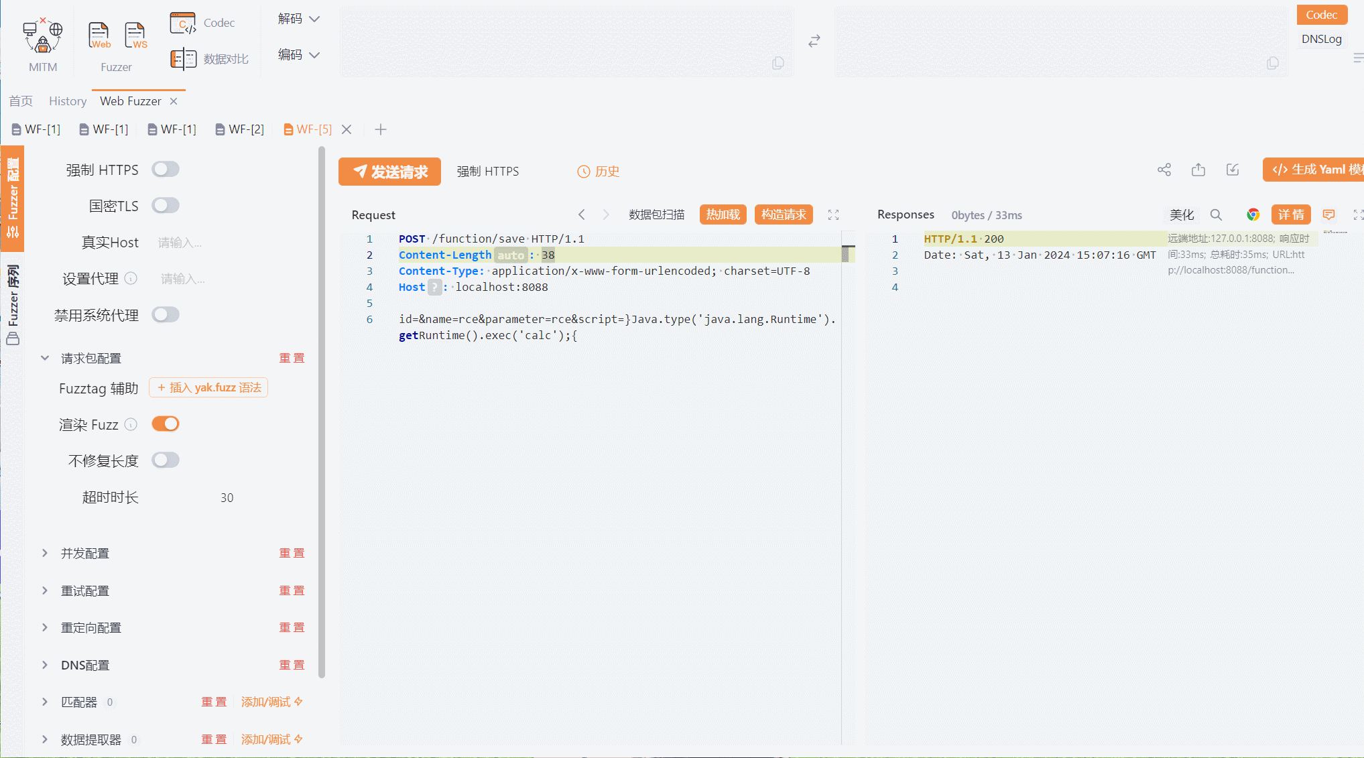Viewport: 1364px width, 758px height.
Task: Toggle the 渲染 Fuzz switch on
Action: [x=166, y=425]
